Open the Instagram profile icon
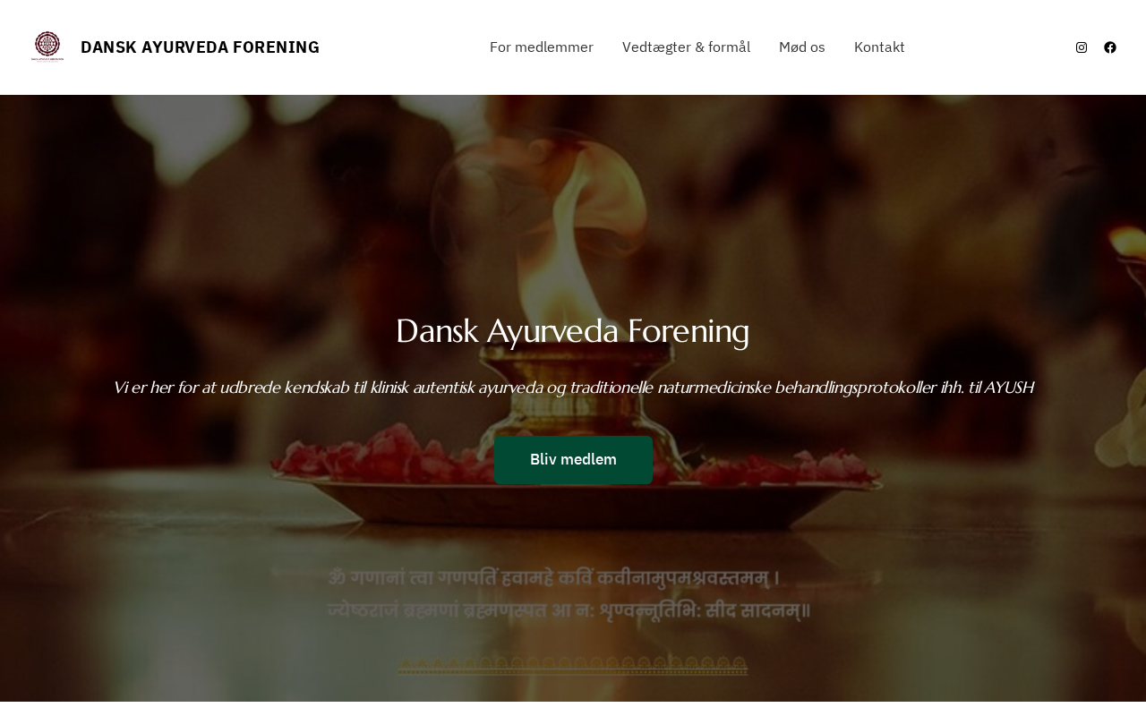 (x=1082, y=47)
